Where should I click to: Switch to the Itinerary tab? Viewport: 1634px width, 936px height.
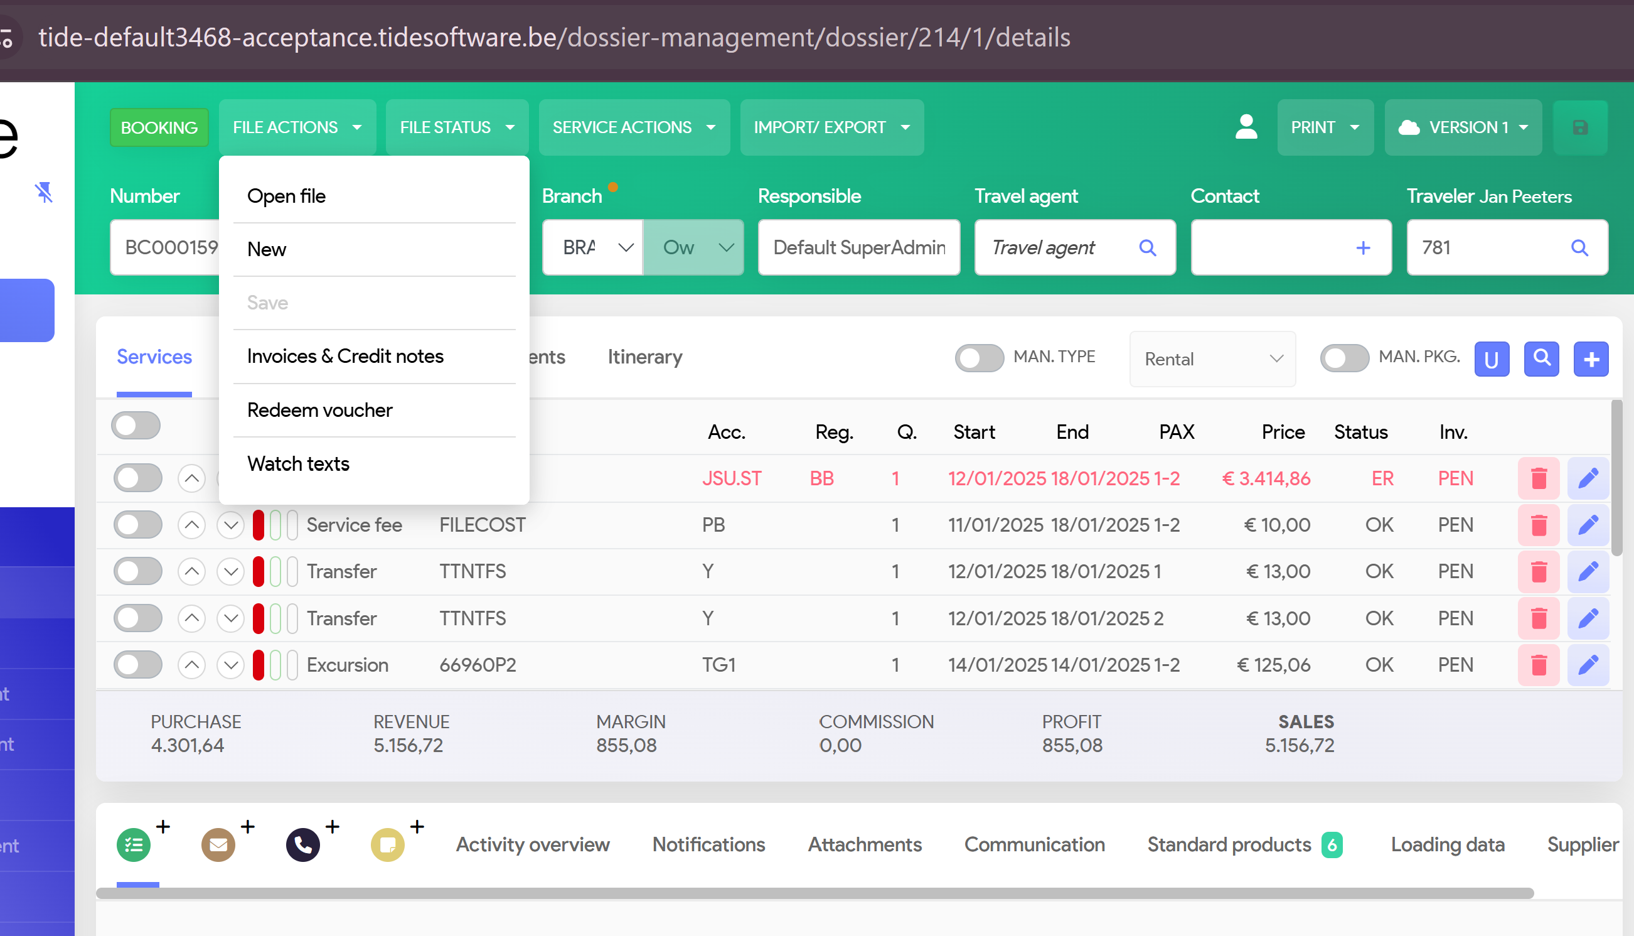click(644, 357)
